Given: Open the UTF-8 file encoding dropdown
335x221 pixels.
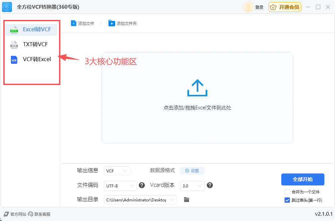Looking at the screenshot, I should (120, 186).
